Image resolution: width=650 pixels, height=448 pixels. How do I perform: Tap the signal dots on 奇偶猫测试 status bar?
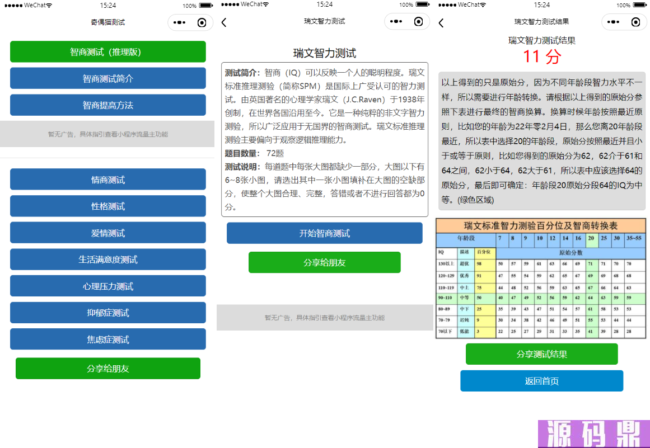pos(13,6)
